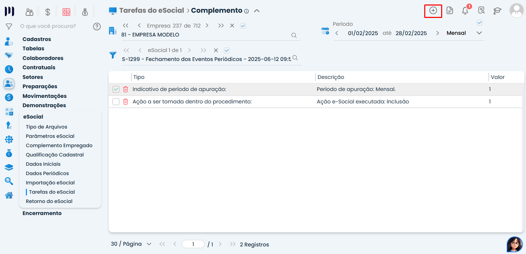Clear the eSocial filter with X

[x=216, y=50]
